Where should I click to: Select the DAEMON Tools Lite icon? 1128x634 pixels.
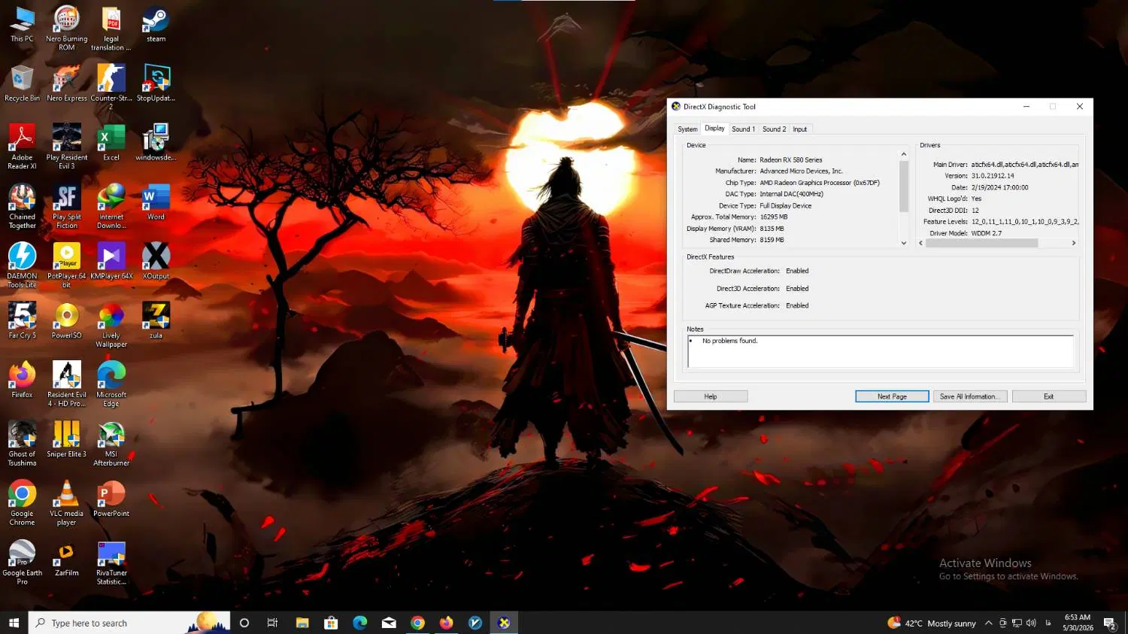[22, 265]
